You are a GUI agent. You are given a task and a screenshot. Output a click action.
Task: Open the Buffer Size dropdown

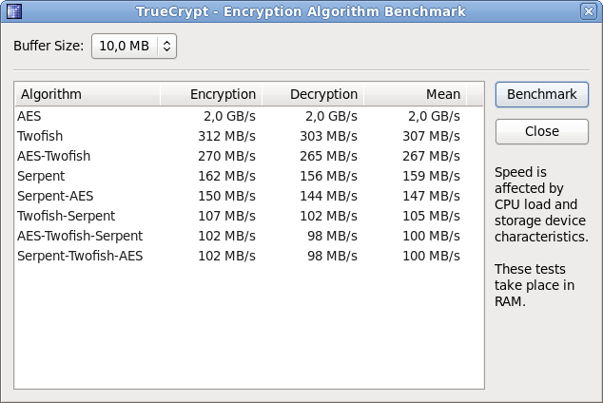tap(134, 46)
